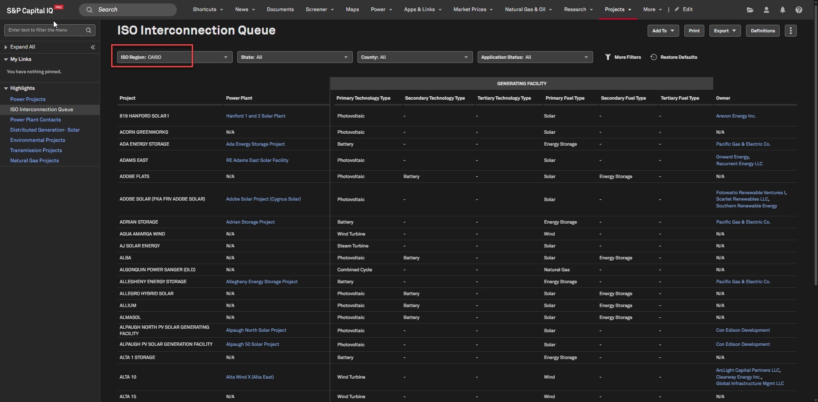
Task: Click the More Filters funnel icon
Action: coord(608,57)
